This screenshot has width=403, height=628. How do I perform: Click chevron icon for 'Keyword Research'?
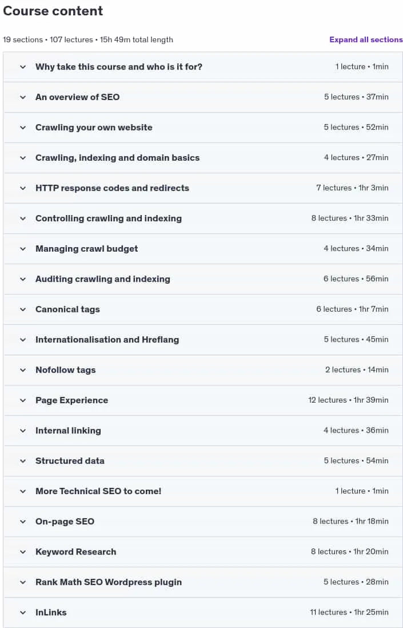point(23,552)
